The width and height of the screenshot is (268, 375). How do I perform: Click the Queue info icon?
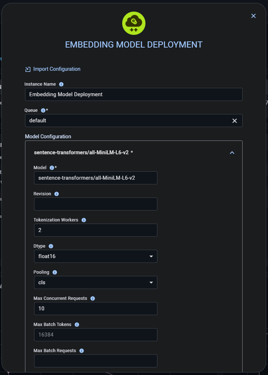pyautogui.click(x=43, y=110)
